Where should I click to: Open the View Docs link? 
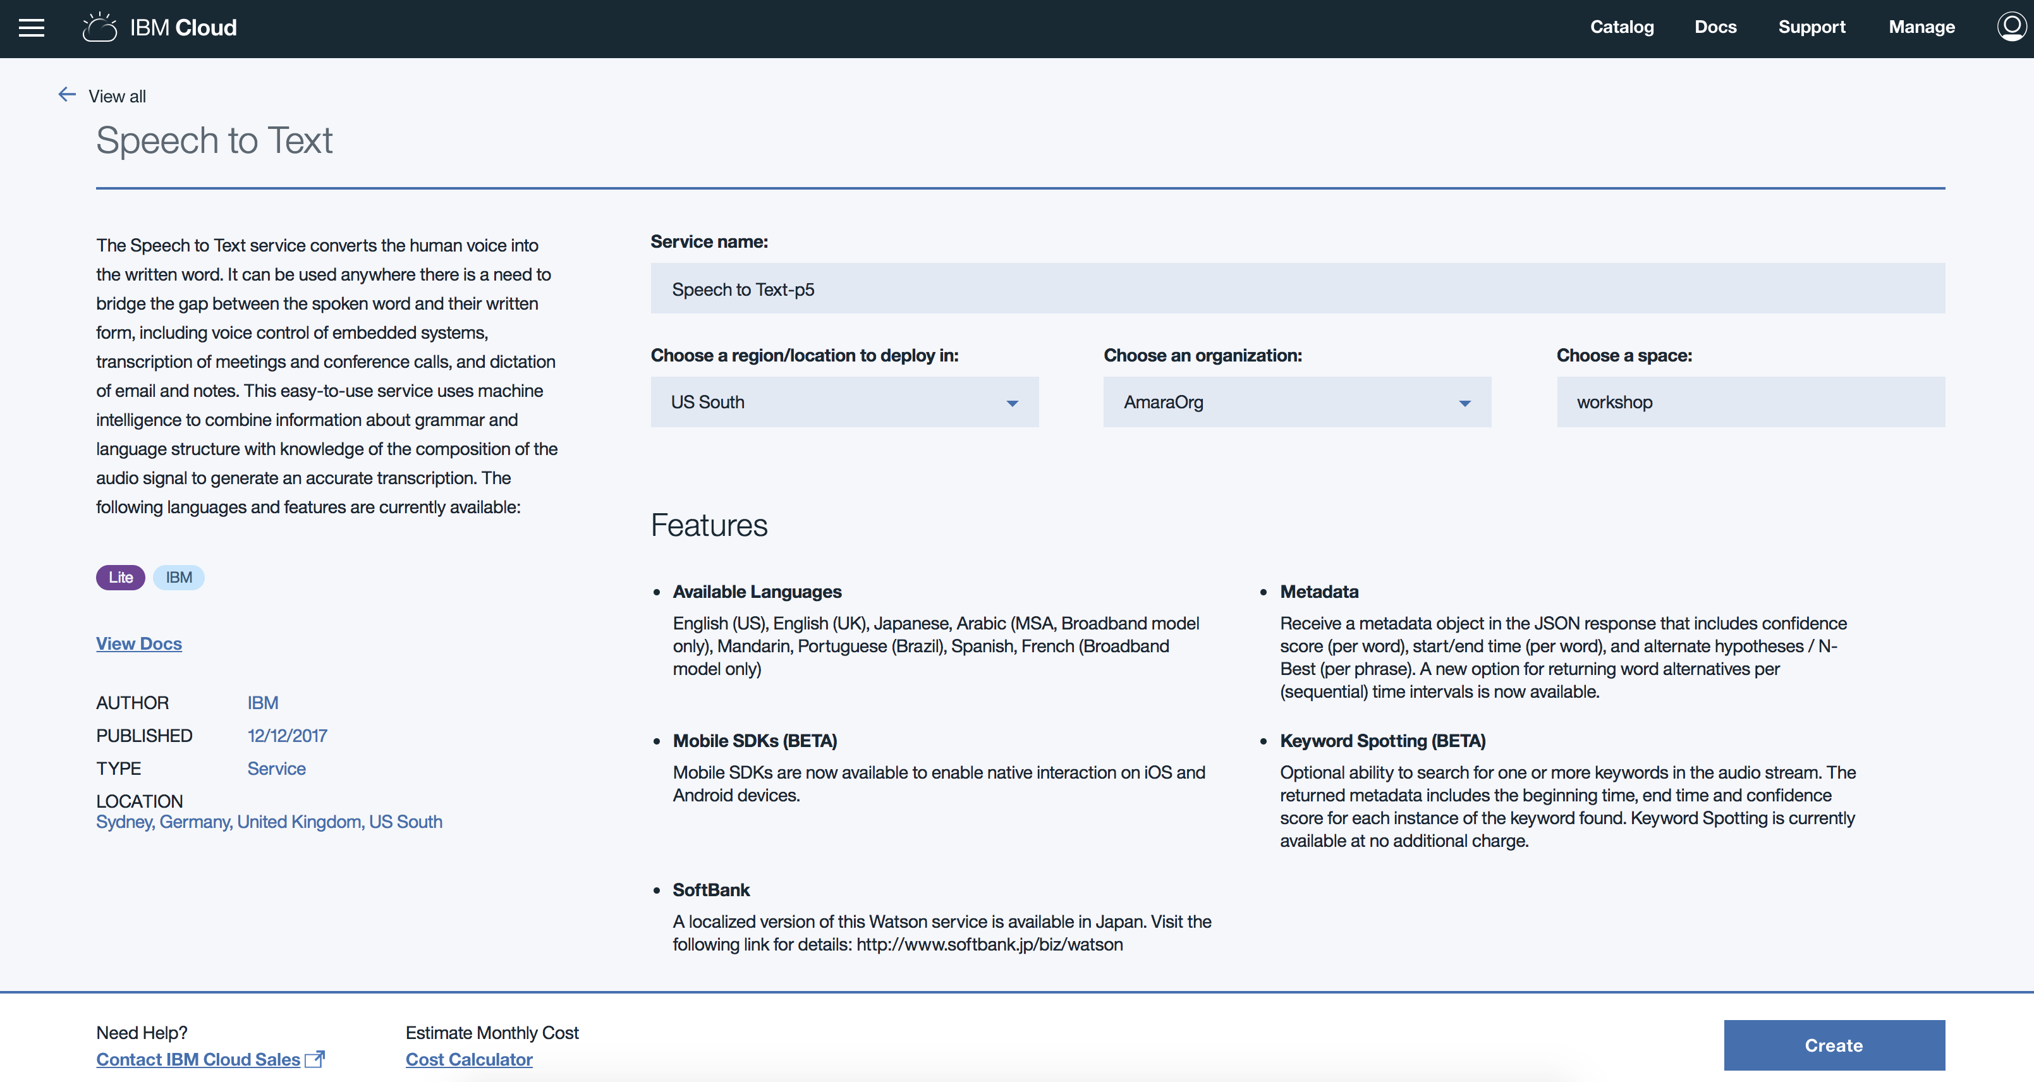pyautogui.click(x=139, y=643)
